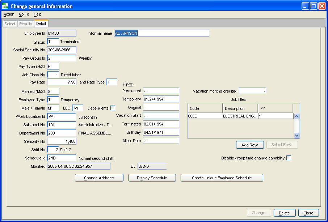Image resolution: width=328 pixels, height=222 pixels.
Task: Click the By field showing SAND
Action: pos(152,166)
